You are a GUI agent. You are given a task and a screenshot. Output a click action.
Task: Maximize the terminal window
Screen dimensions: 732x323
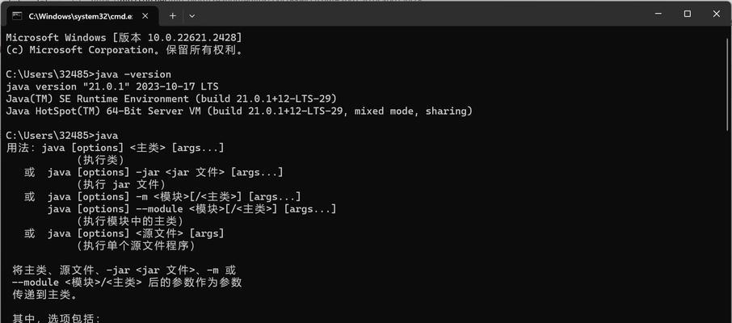click(x=688, y=14)
